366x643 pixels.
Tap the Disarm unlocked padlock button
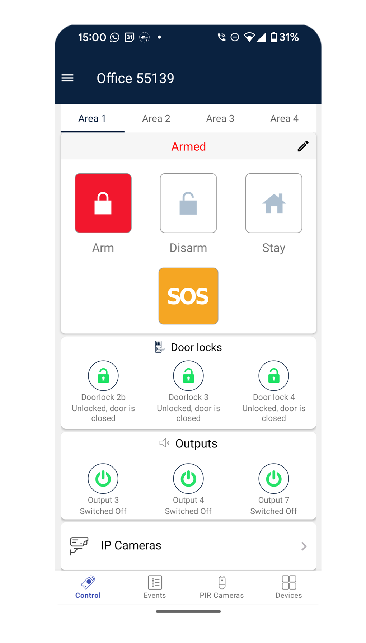(188, 203)
